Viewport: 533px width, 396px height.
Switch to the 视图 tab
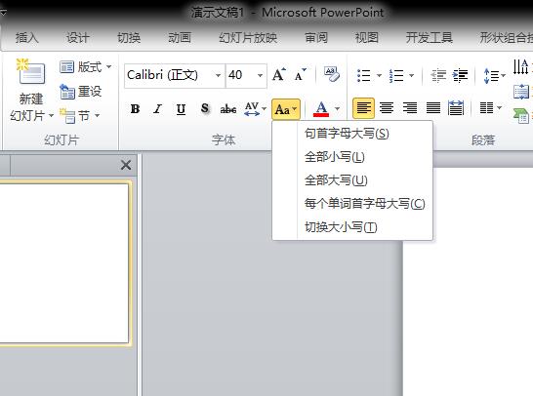[367, 38]
